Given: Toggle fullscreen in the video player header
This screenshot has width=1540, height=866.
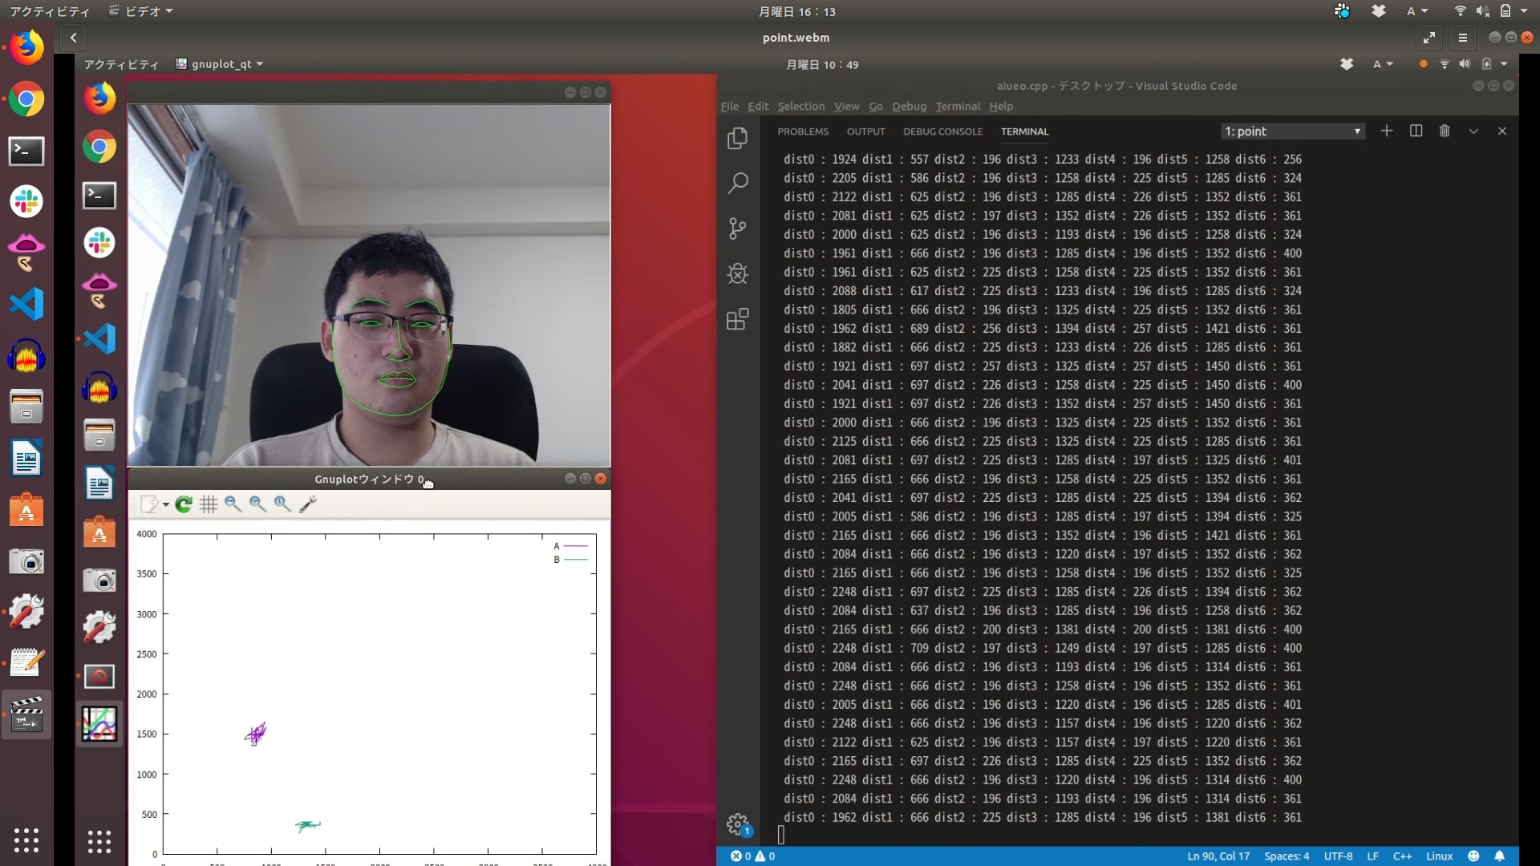Looking at the screenshot, I should 1429,38.
